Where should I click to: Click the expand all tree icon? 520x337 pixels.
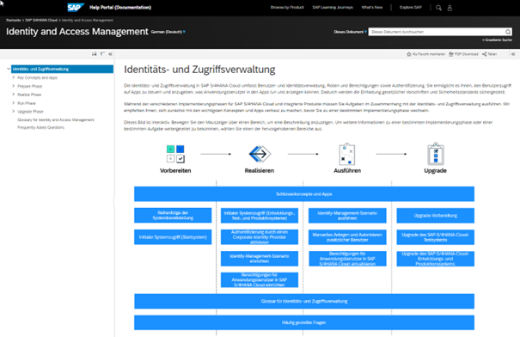(95, 54)
